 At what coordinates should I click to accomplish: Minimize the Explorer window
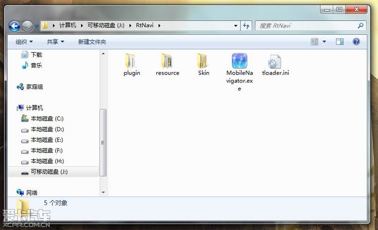[x=327, y=9]
